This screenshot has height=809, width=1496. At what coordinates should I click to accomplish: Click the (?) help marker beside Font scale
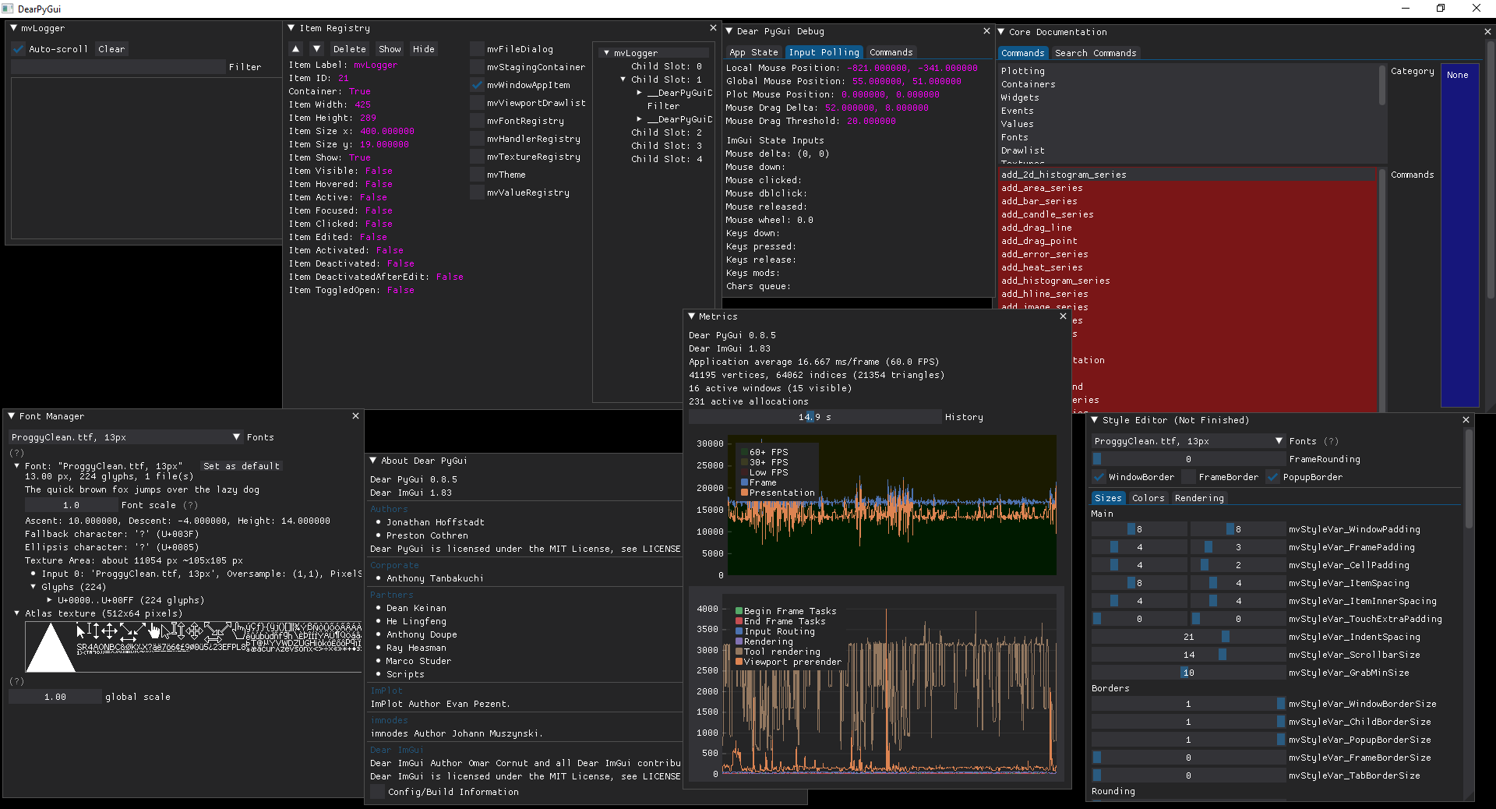tap(191, 505)
